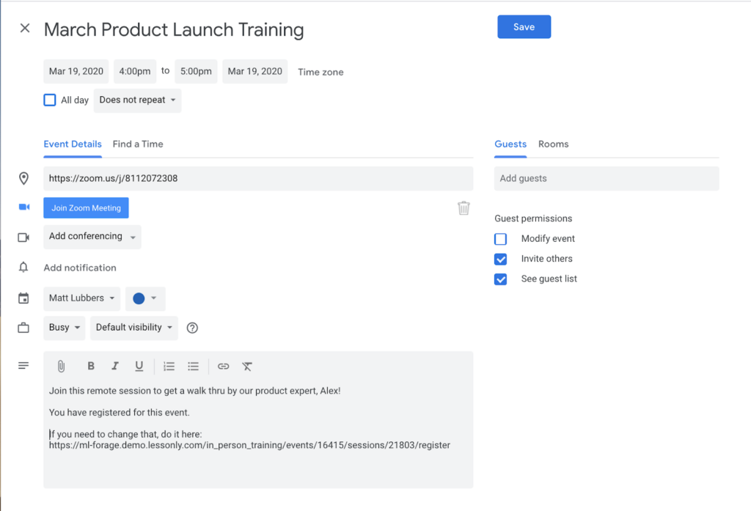Click the March Product Launch Training title field
This screenshot has height=511, width=751.
point(174,30)
